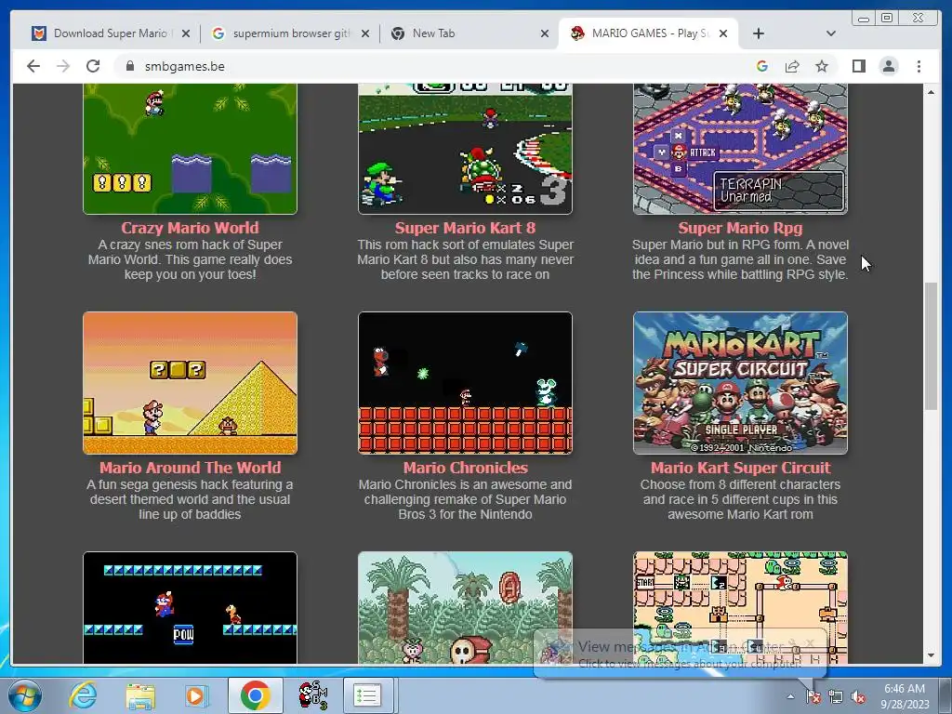
Task: Open Windows Media Player from taskbar
Action: click(196, 695)
